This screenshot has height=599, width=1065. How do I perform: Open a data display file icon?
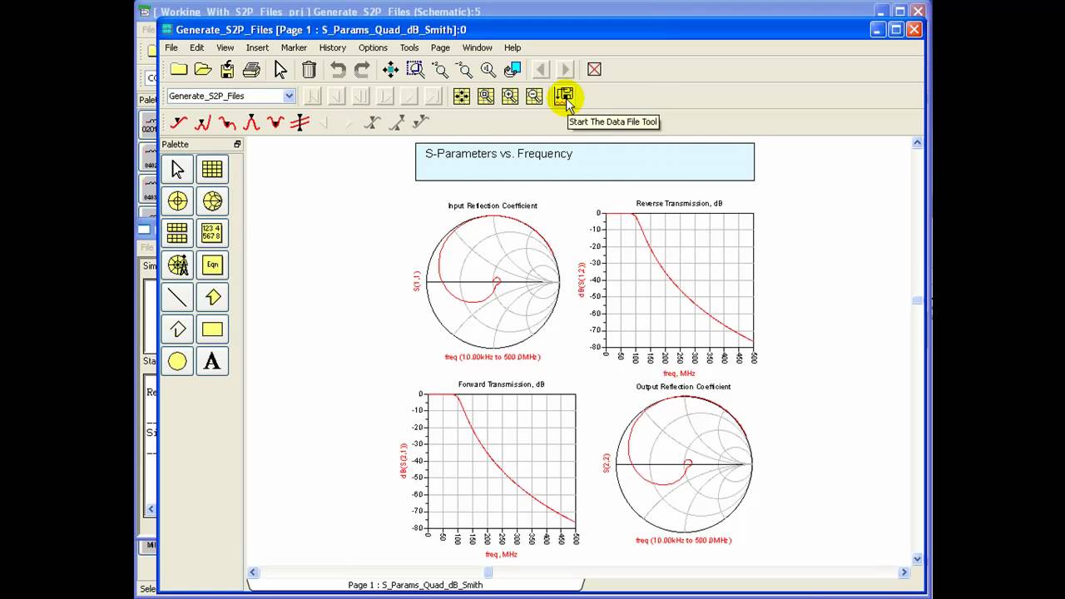[203, 70]
